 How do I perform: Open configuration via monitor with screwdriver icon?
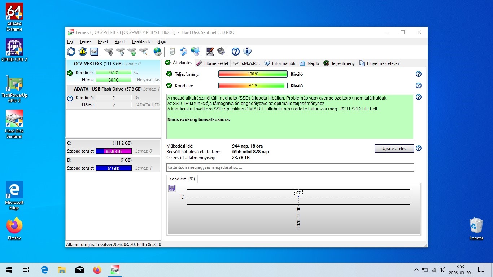point(210,52)
